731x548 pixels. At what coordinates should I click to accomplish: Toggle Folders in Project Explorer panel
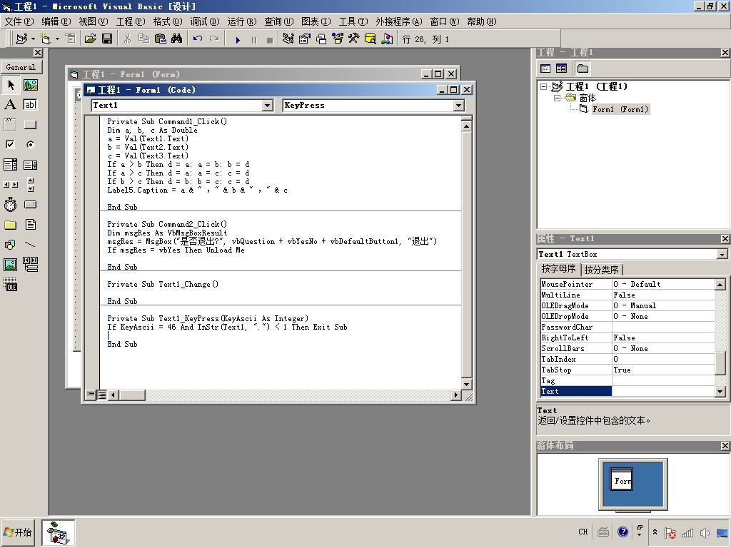click(583, 68)
